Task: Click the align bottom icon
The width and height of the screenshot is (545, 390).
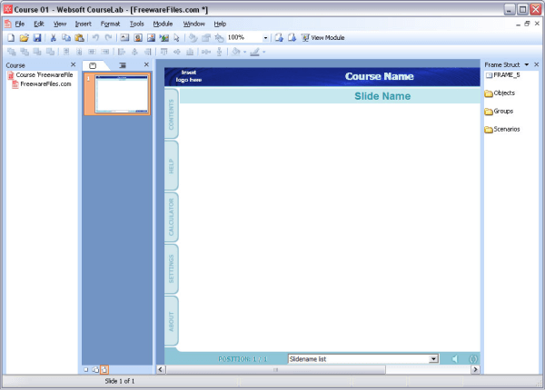Action: point(190,52)
